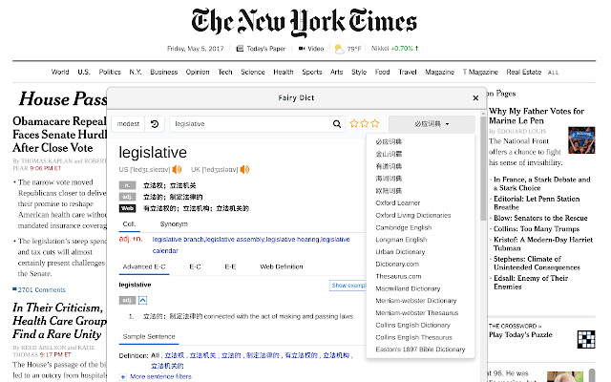Click the weather icon beside 79°F
This screenshot has width=611, height=382.
[340, 49]
